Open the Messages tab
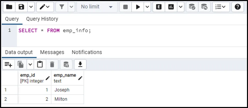The image size is (248, 108). click(52, 52)
